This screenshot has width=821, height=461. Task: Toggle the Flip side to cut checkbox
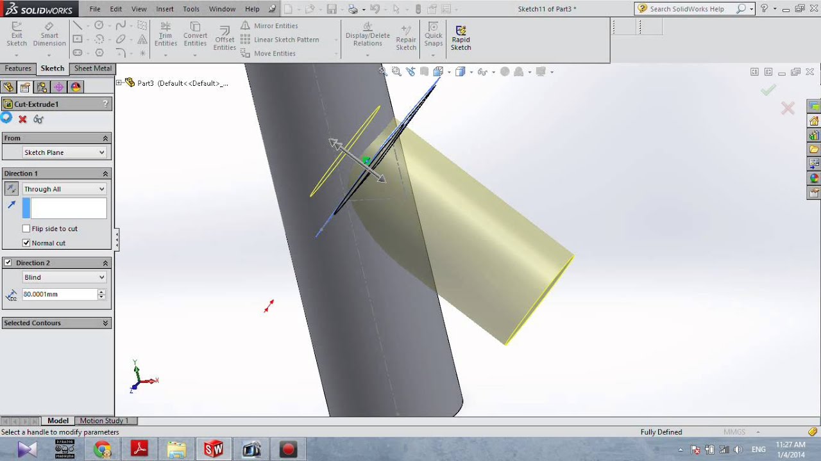pos(26,229)
